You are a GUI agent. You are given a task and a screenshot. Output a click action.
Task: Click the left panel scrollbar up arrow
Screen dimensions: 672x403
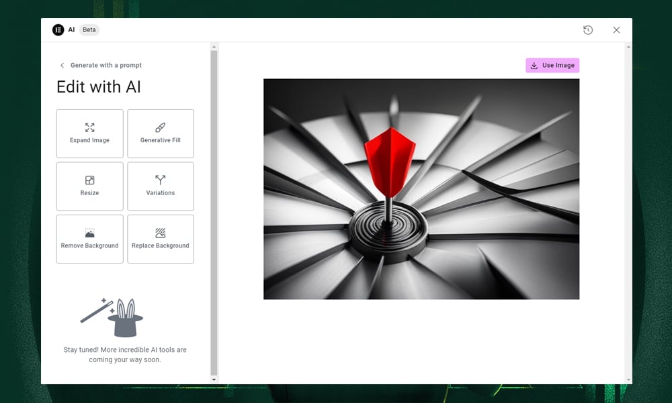click(x=214, y=47)
